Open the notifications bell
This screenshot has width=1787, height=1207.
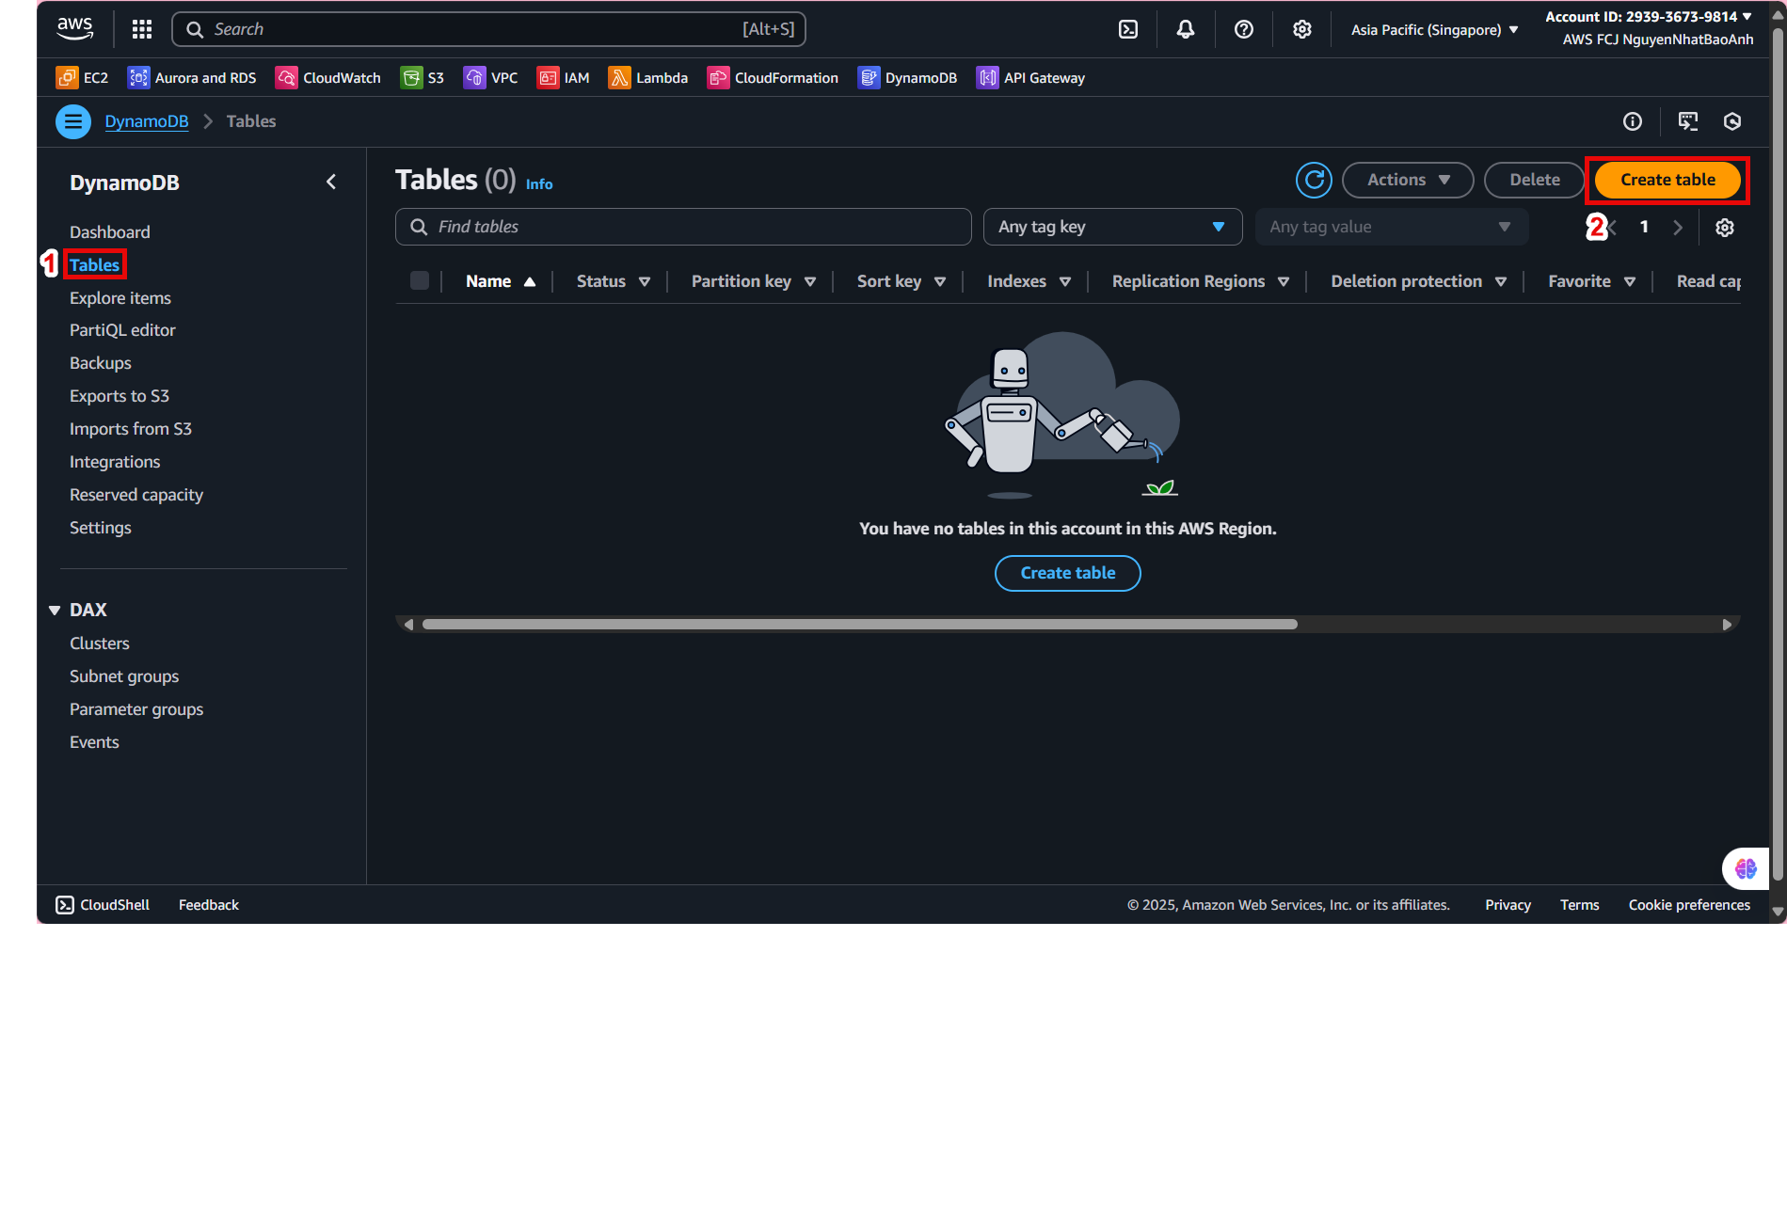point(1186,29)
